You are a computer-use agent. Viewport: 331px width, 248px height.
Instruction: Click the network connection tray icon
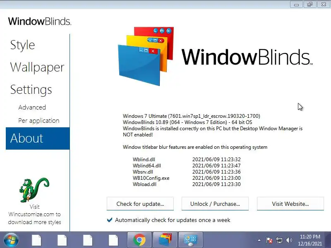click(279, 240)
